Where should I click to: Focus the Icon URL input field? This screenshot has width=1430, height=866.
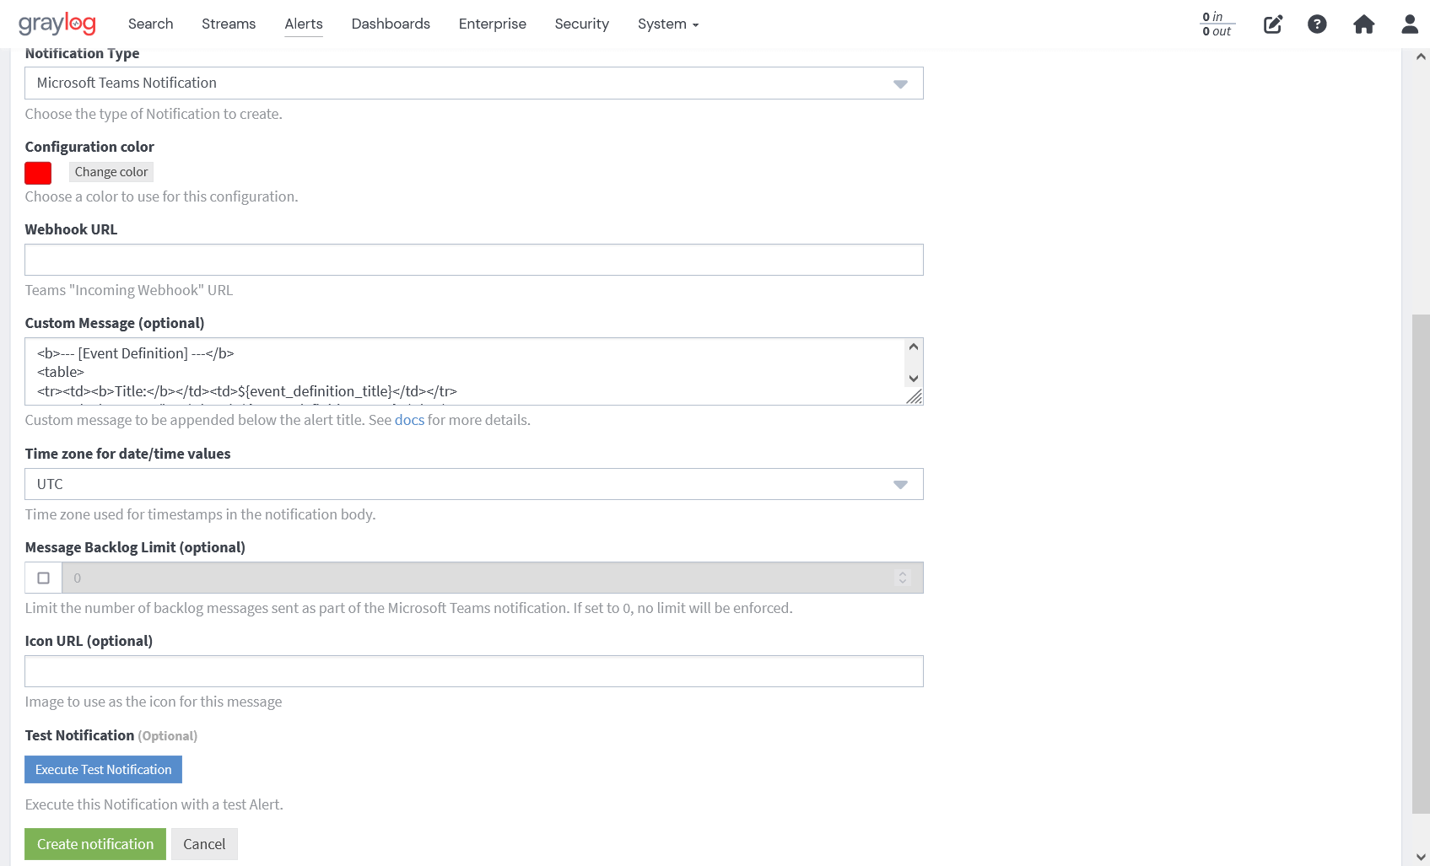point(474,671)
